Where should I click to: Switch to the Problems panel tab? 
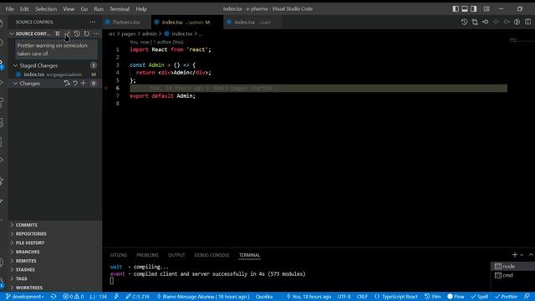click(147, 255)
